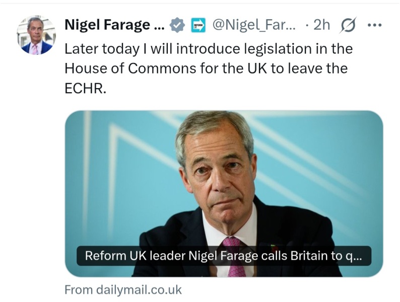
Task: Follow the "From dailymail.co.uk" source link
Action: click(123, 290)
